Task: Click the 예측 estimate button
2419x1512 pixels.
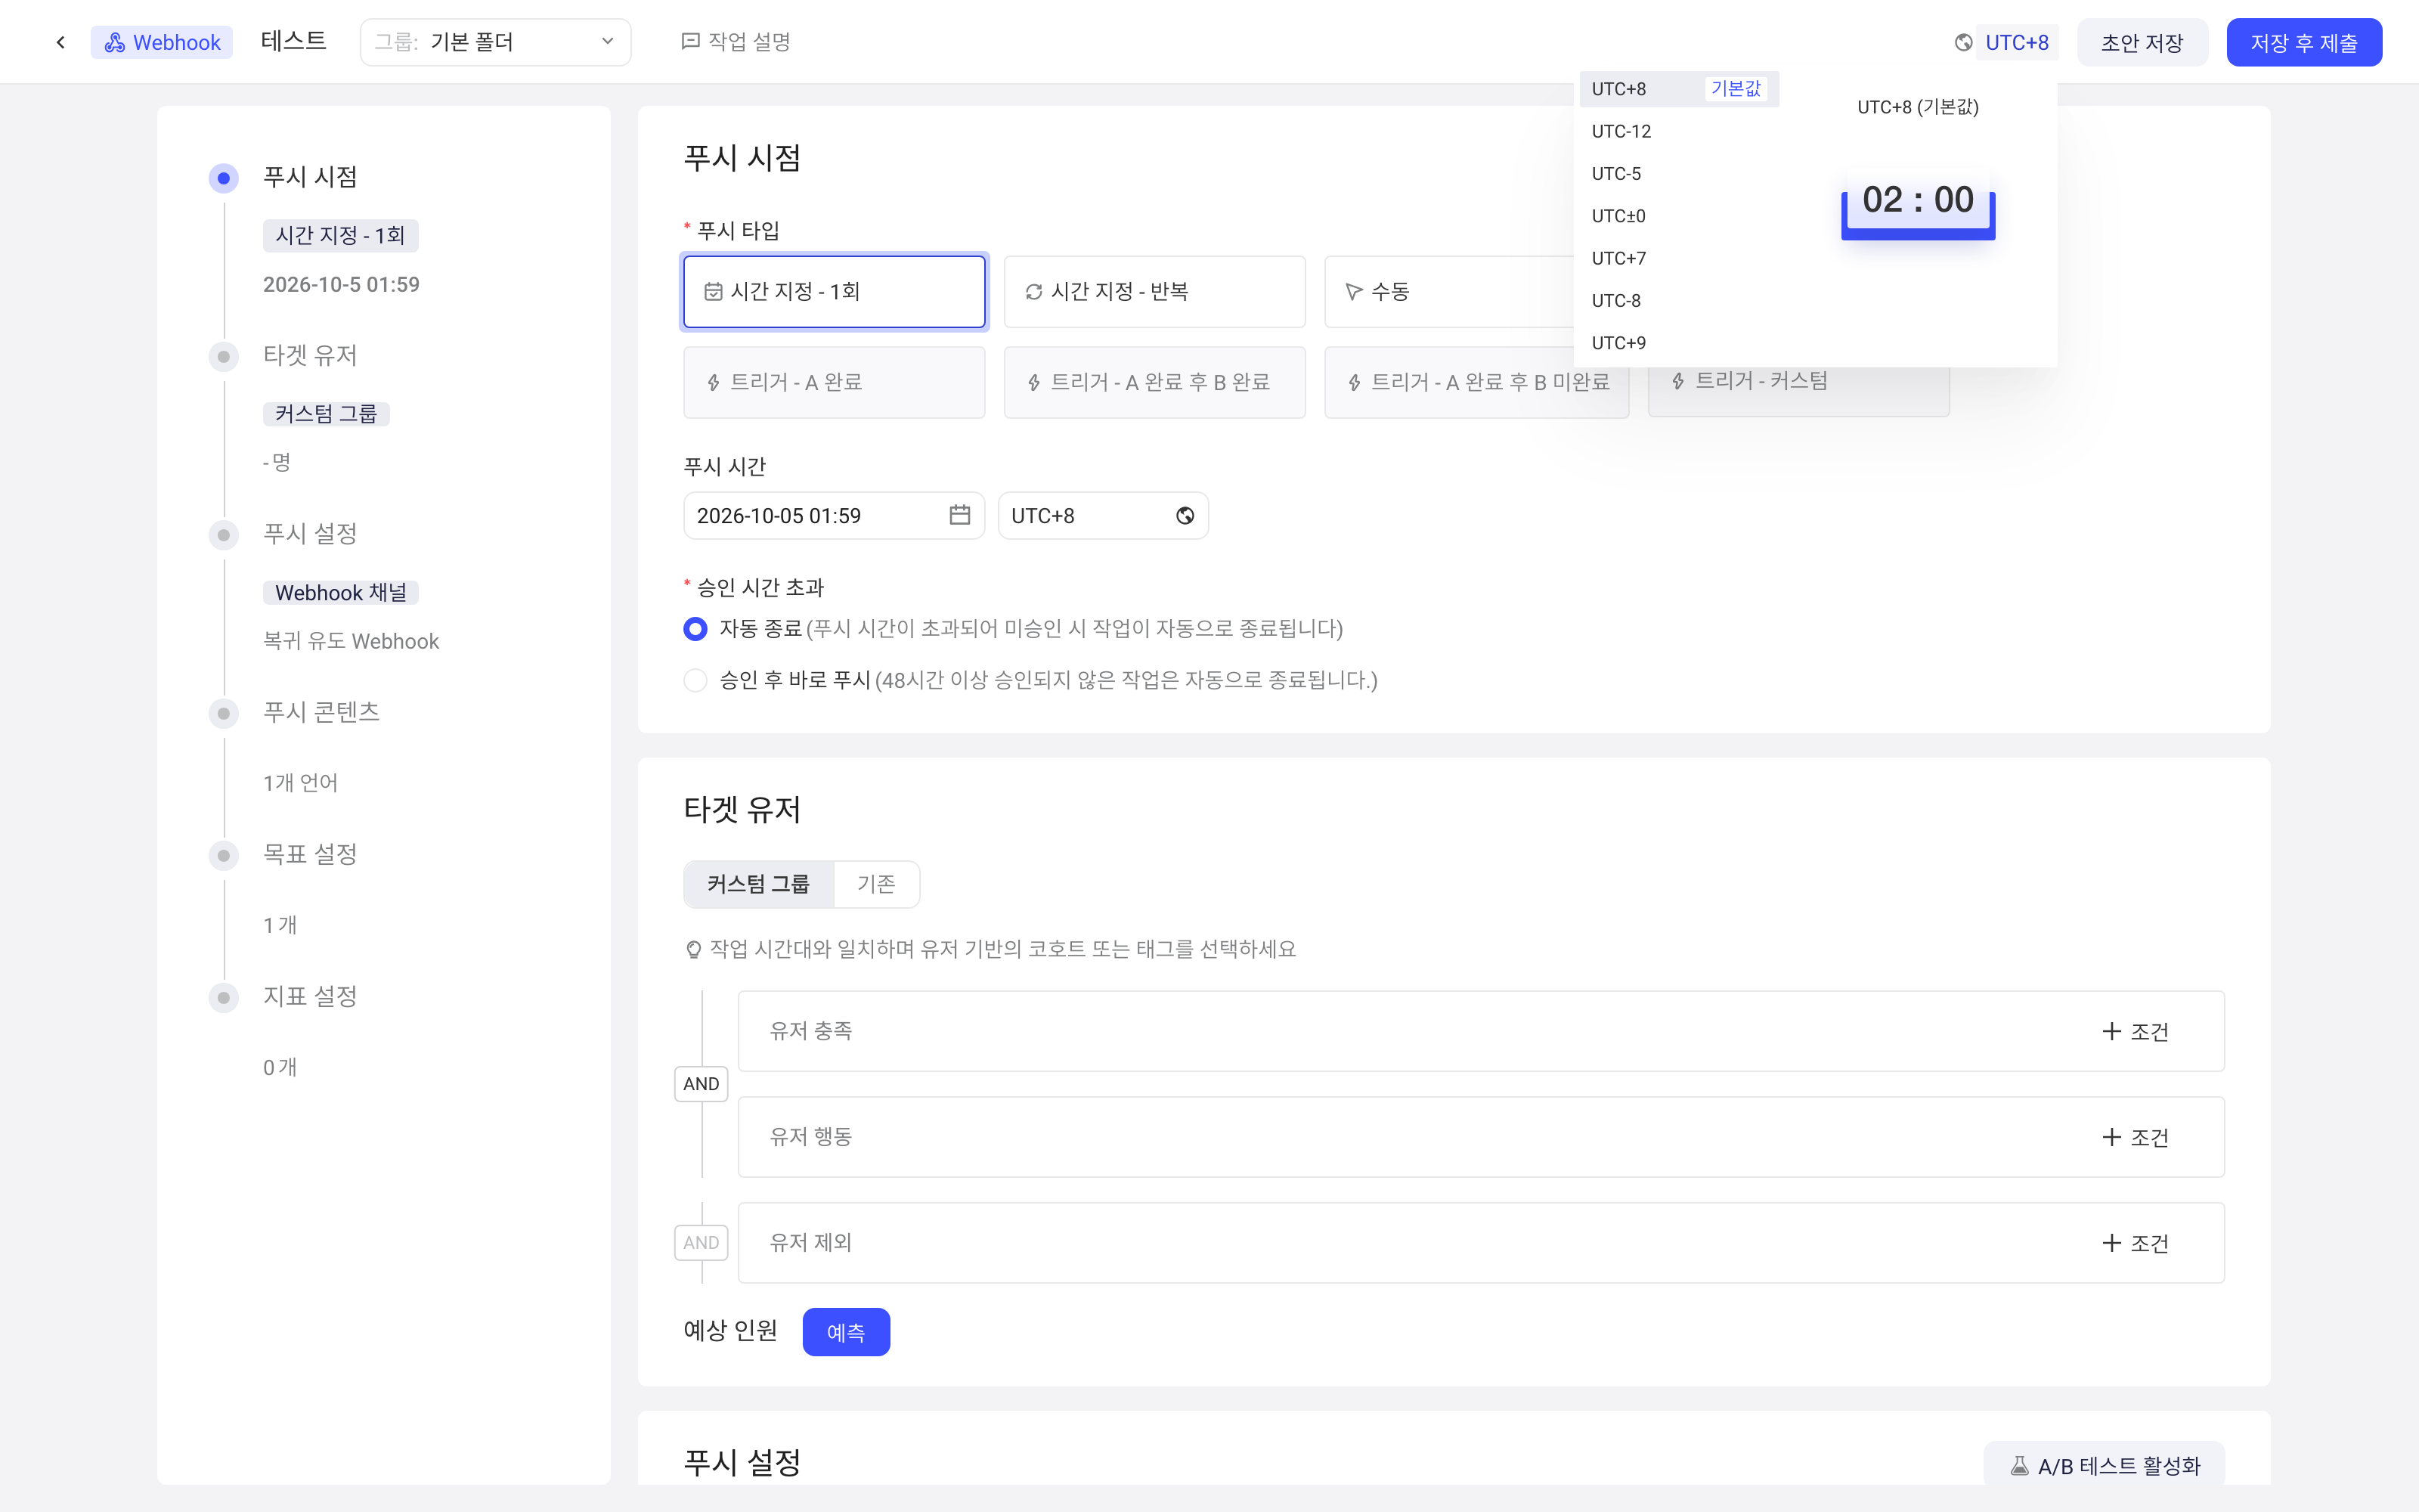Action: tap(846, 1332)
